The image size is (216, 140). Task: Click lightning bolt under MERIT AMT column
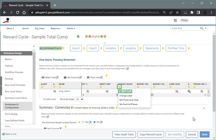(x=101, y=87)
